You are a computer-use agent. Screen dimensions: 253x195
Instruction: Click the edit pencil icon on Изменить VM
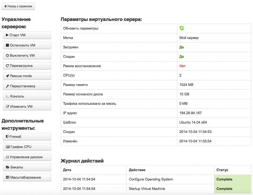(8, 107)
